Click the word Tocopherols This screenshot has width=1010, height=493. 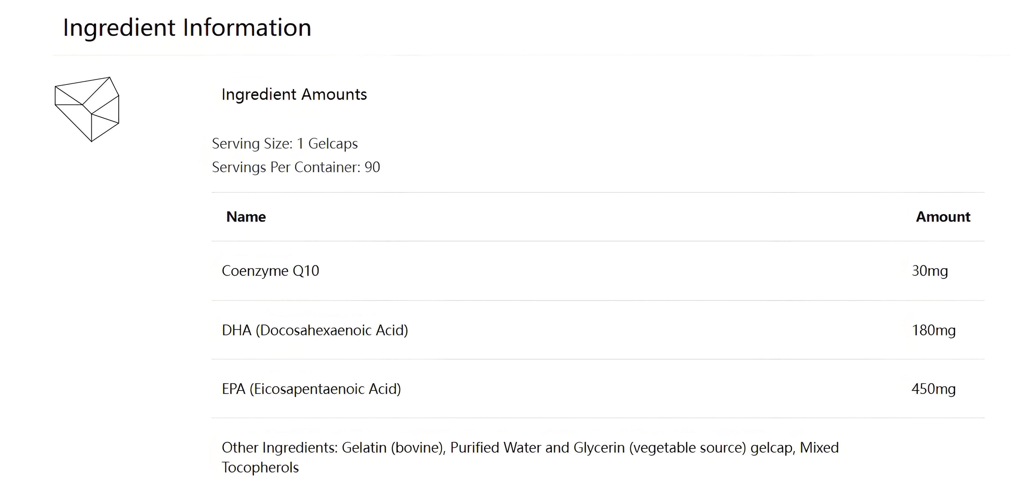260,467
